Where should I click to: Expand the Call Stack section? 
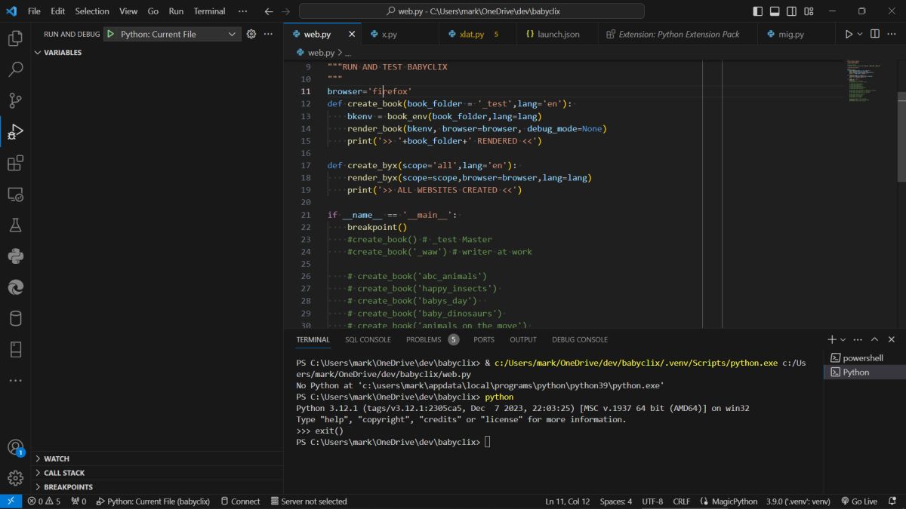pyautogui.click(x=64, y=473)
